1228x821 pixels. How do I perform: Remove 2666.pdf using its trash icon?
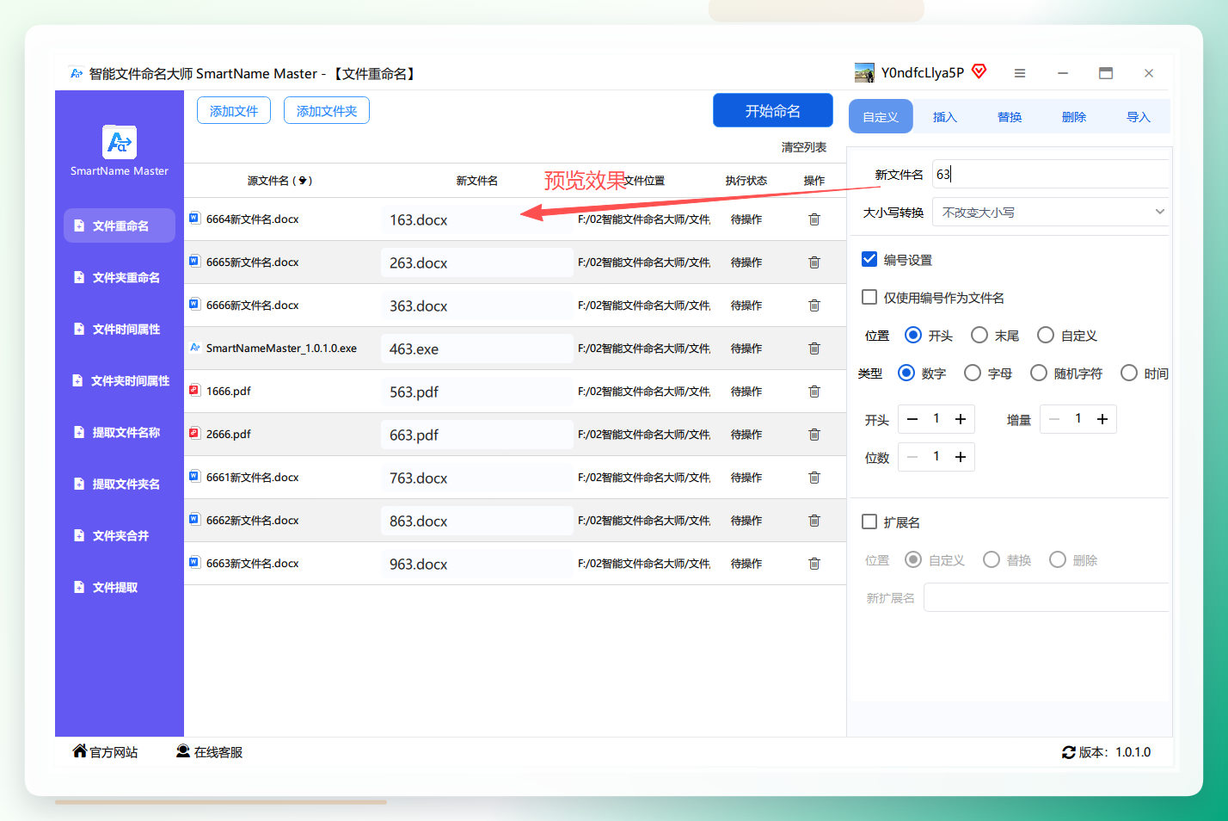(814, 435)
